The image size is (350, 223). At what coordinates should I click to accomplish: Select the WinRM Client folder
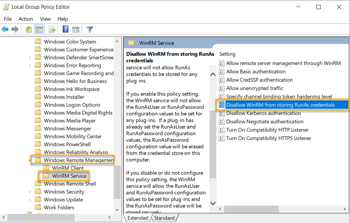click(68, 168)
